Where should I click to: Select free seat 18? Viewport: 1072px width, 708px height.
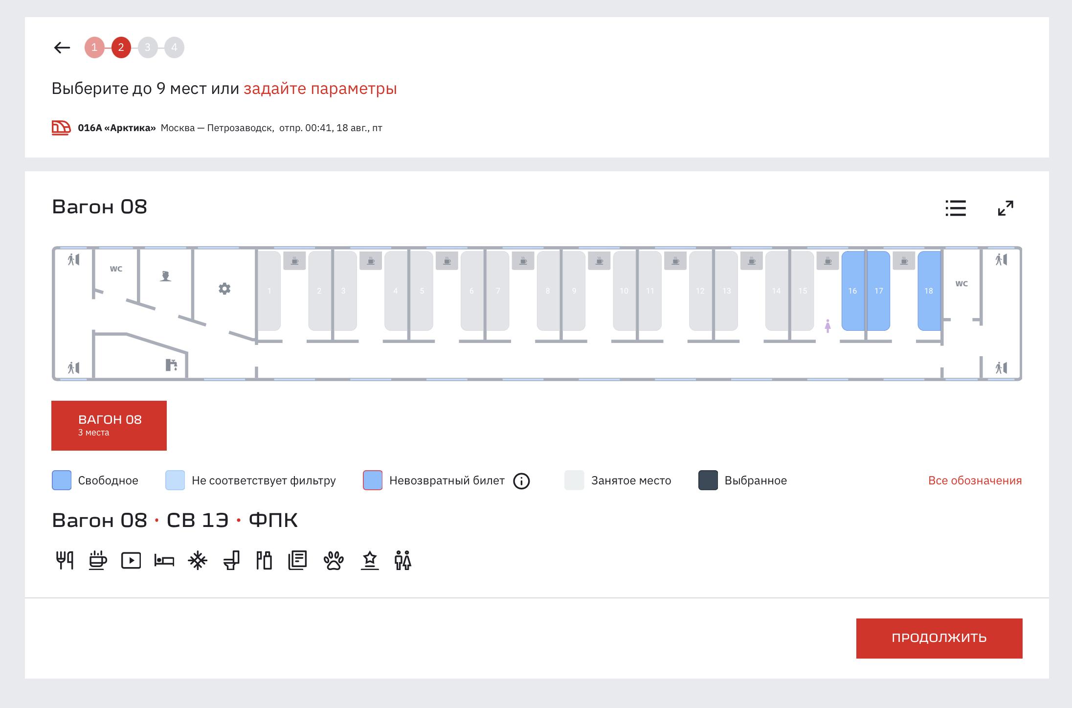coord(929,291)
